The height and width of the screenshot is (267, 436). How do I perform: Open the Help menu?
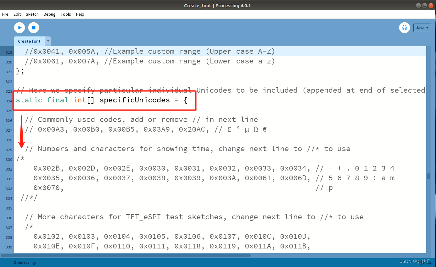coord(80,14)
